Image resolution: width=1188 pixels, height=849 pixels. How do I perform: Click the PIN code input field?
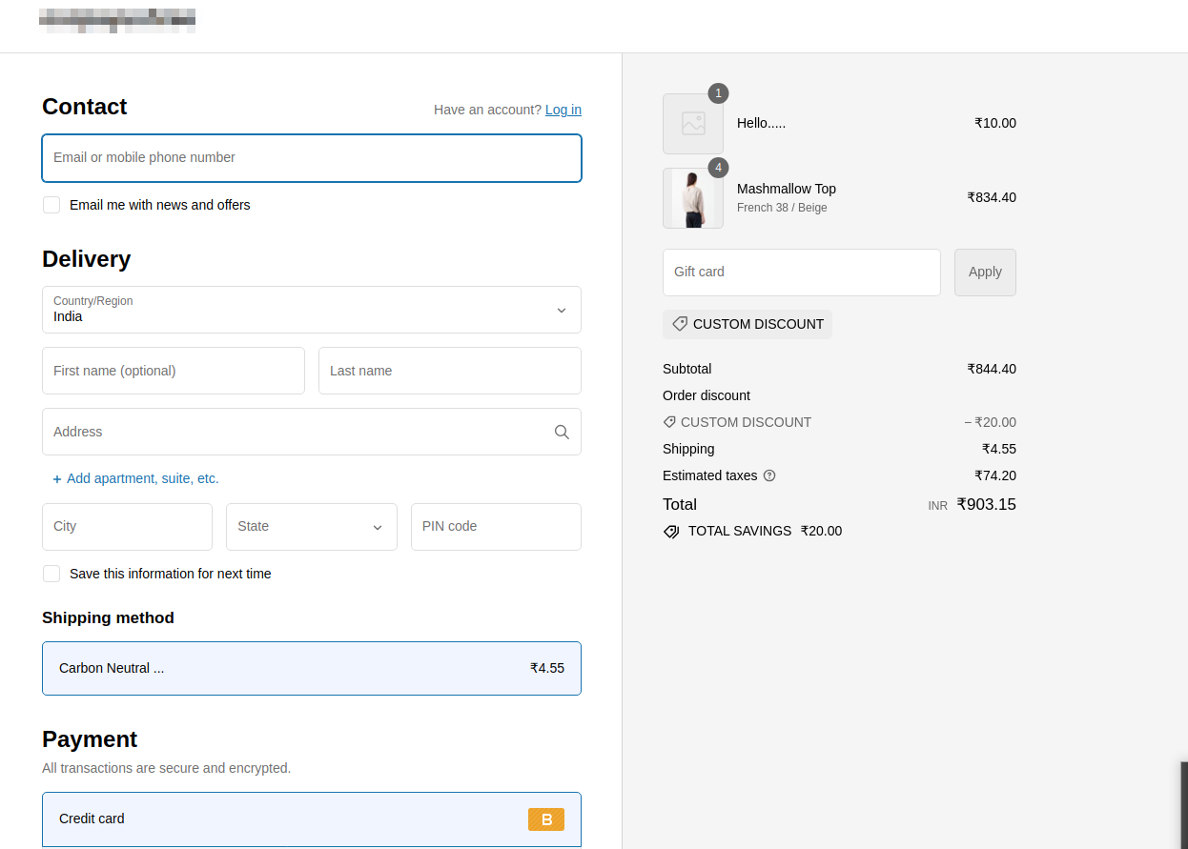click(x=496, y=527)
